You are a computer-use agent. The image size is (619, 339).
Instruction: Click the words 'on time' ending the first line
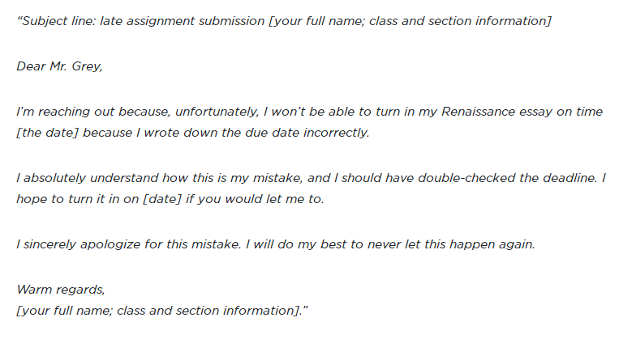click(579, 112)
